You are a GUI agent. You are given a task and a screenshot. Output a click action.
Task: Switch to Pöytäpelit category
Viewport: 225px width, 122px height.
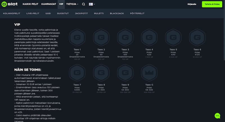click(137, 13)
